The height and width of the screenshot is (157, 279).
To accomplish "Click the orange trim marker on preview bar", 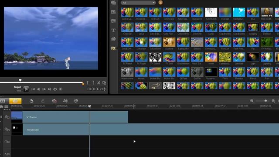I will (x=83, y=83).
